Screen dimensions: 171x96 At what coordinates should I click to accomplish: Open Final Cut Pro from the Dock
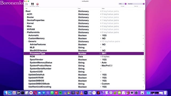(x=69, y=93)
